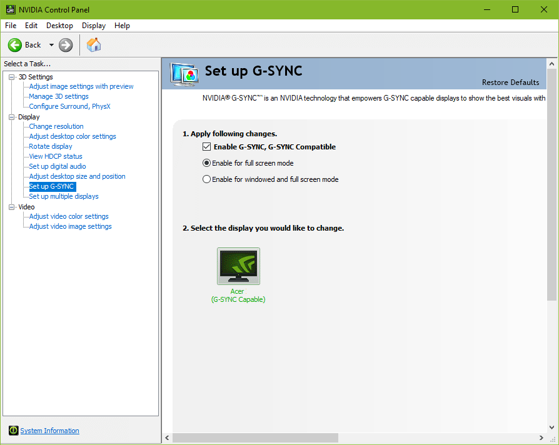Open Adjust desktop size and position
This screenshot has width=559, height=445.
click(78, 176)
